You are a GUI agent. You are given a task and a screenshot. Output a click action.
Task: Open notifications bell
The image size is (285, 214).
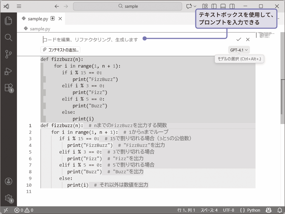[x=280, y=210]
